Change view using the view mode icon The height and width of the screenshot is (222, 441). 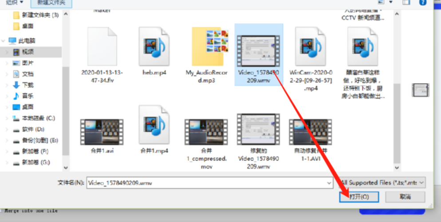(381, 2)
